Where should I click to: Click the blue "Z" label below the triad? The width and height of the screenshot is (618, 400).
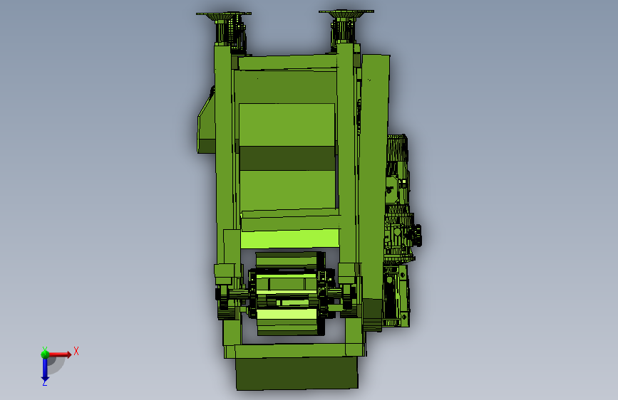pyautogui.click(x=44, y=382)
